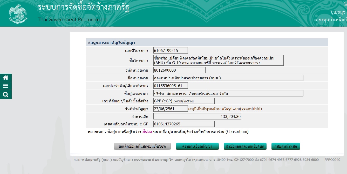Click the magnifier search icon in sidebar
This screenshot has width=347, height=174.
pos(6,95)
